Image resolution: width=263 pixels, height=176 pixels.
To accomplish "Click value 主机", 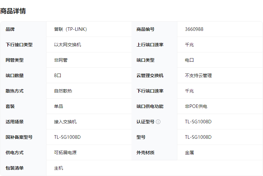I will coord(59,168).
